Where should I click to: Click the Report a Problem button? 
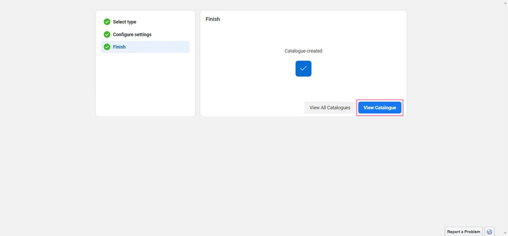(x=464, y=232)
